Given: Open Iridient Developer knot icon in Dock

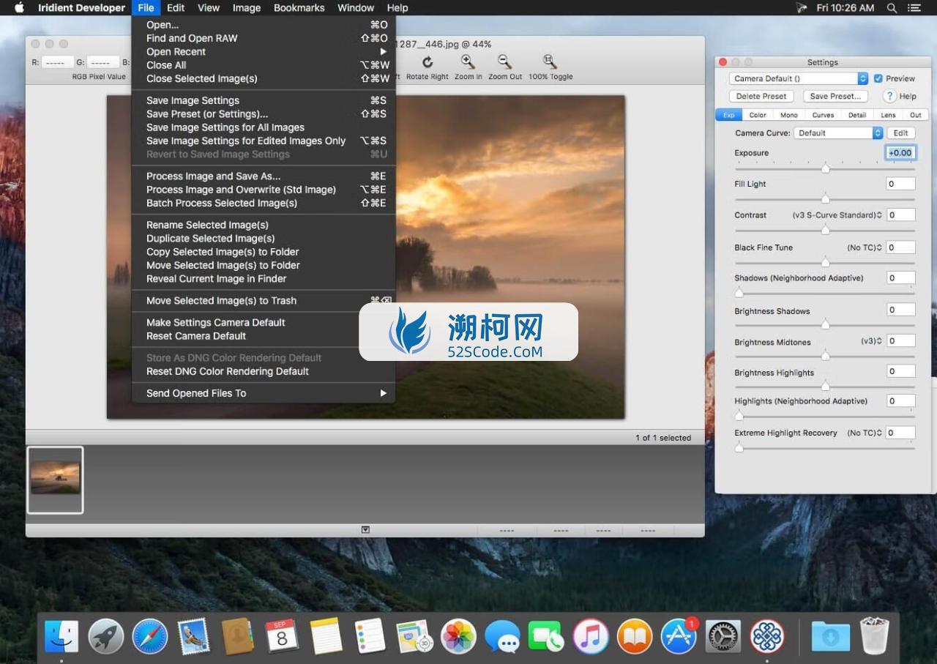Looking at the screenshot, I should tap(767, 635).
